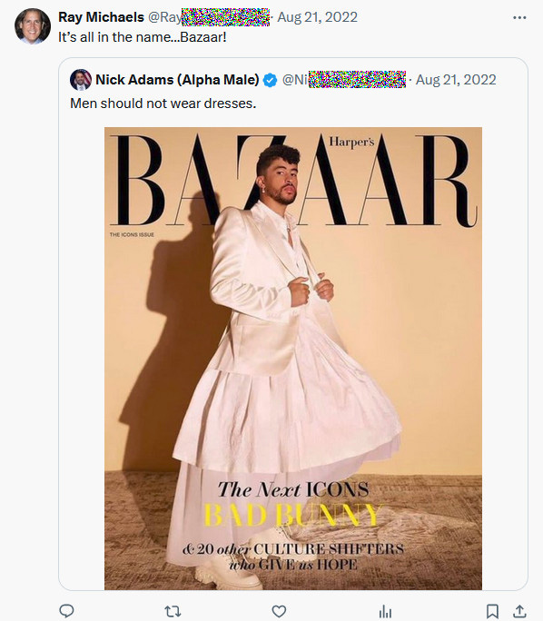Click Nick Adams @handle after verified badge
Screen dimensions: 543x621
[344, 80]
